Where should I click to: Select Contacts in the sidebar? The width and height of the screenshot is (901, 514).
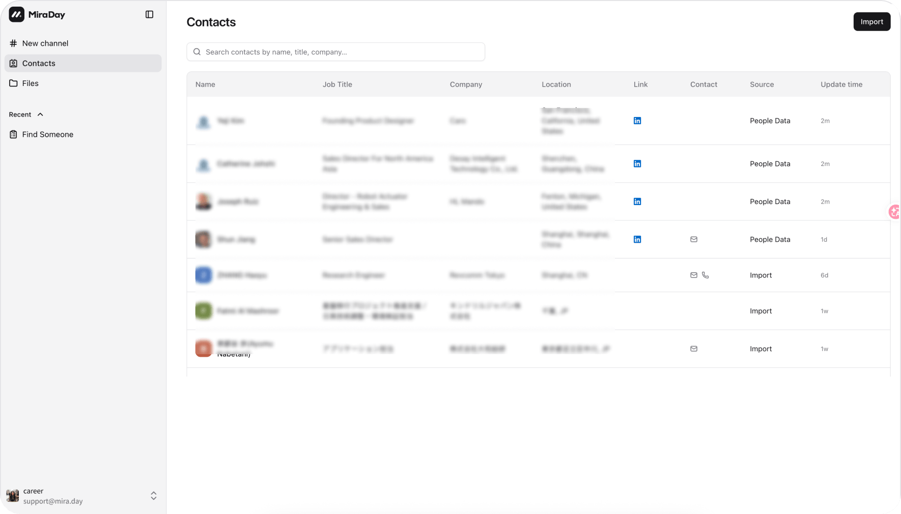click(x=83, y=63)
